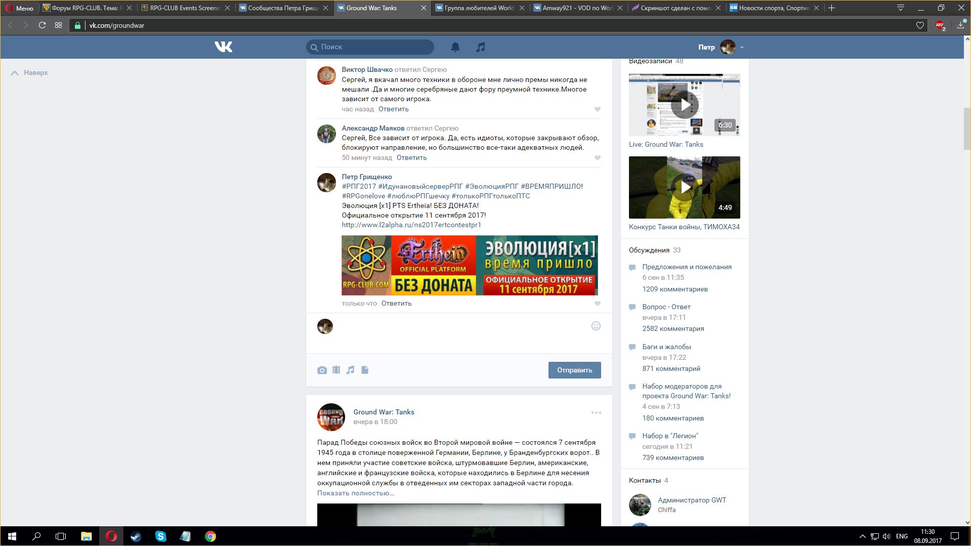The image size is (971, 546).
Task: Attach audio using the music note icon
Action: coord(350,370)
